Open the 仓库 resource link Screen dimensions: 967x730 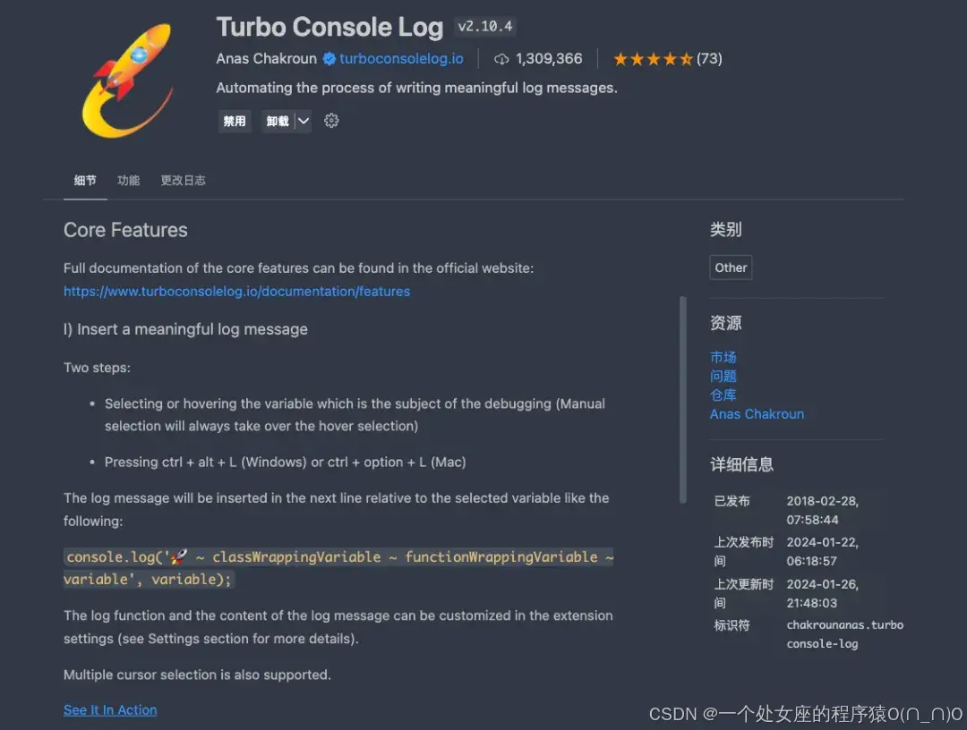(723, 395)
